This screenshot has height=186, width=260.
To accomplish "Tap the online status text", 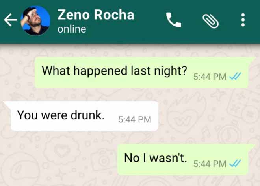I will (72, 29).
